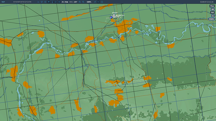The width and height of the screenshot is (216, 121).
Task: Zoom in with the magnifier plus icon
Action: pos(80,2)
